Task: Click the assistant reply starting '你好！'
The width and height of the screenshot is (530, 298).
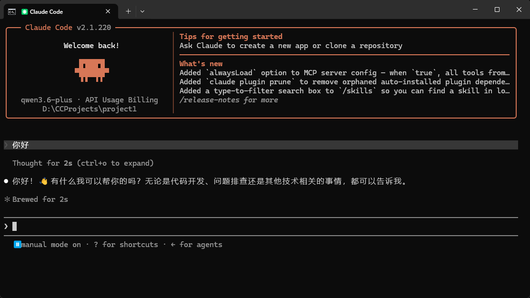Action: coord(210,181)
